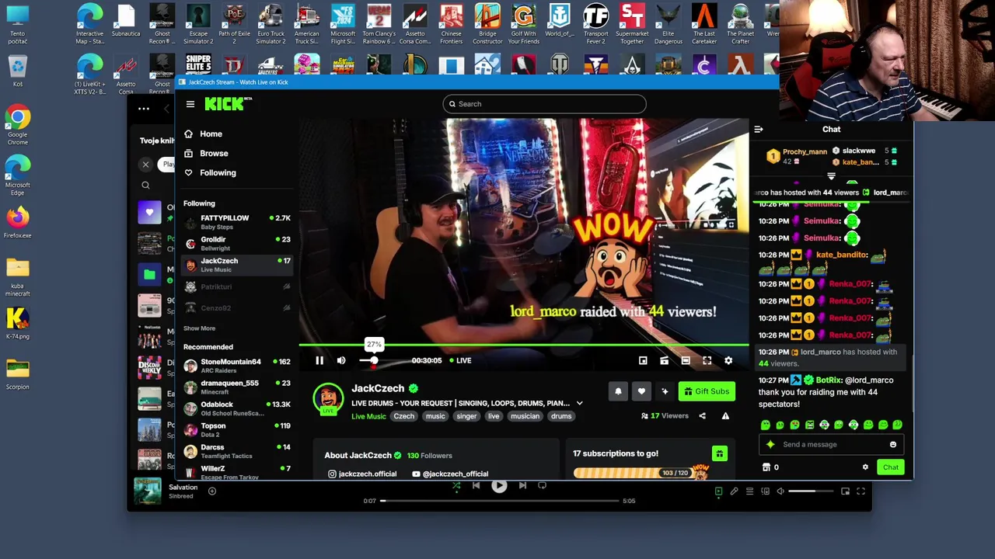Screen dimensions: 995x559
Task: Seek in the Spotify track progress bar
Action: pyautogui.click(x=499, y=501)
